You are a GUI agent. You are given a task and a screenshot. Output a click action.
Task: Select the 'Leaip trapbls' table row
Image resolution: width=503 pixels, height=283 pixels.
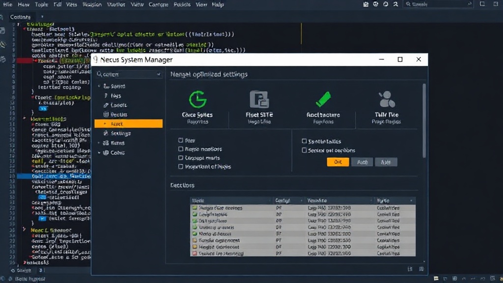pyautogui.click(x=303, y=214)
